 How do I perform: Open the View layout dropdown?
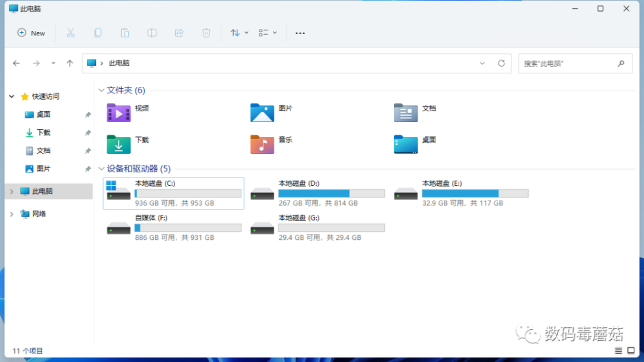coord(267,33)
